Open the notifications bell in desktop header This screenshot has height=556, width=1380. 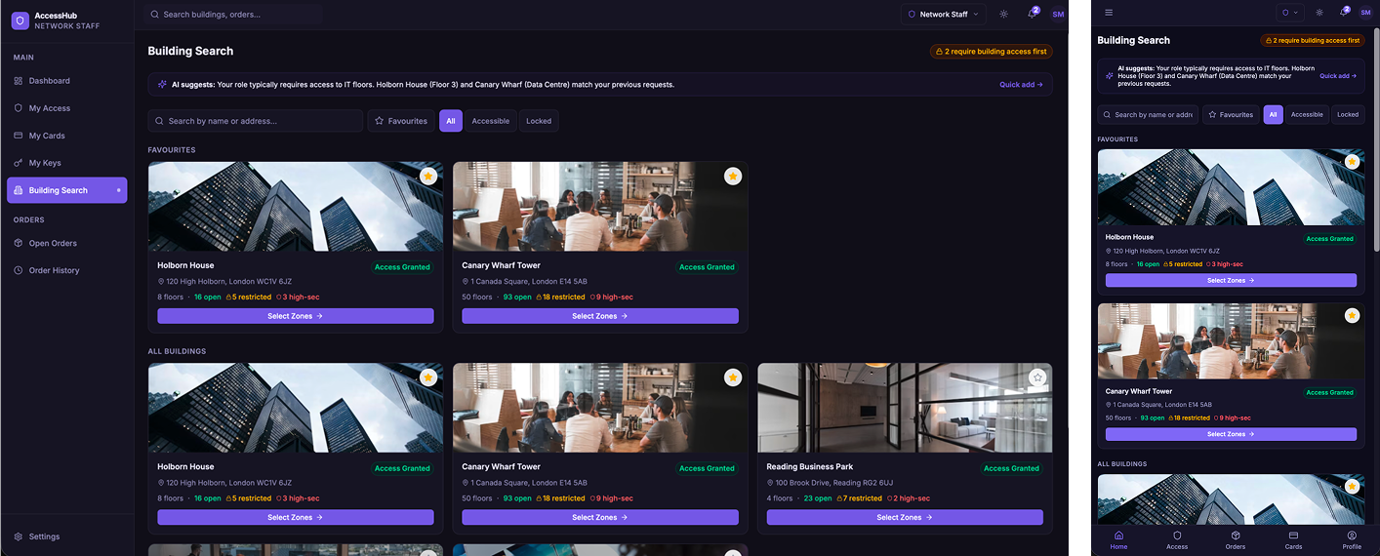tap(1032, 15)
